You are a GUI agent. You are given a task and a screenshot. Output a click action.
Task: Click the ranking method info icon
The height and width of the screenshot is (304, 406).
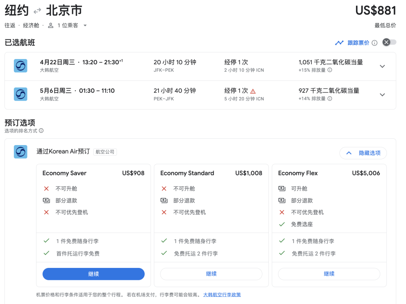tap(41, 131)
